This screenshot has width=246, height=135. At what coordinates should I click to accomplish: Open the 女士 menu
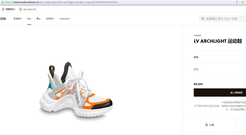point(29,19)
